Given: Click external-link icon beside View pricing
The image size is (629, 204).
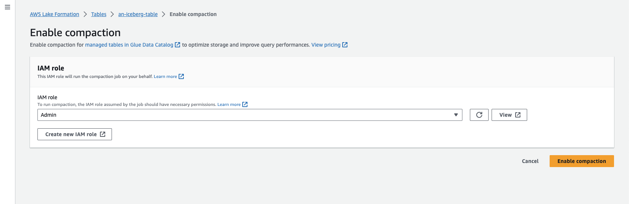Looking at the screenshot, I should [x=345, y=45].
